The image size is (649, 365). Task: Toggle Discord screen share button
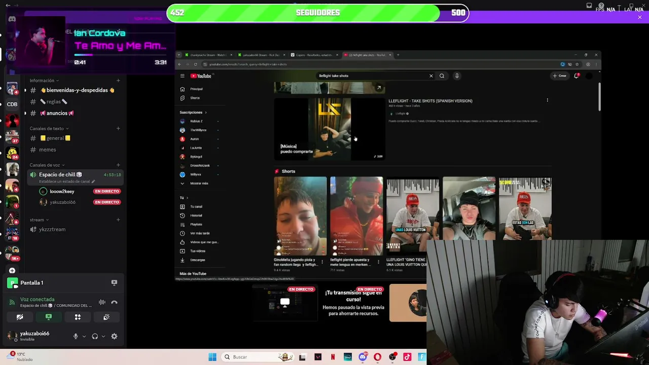tap(49, 317)
